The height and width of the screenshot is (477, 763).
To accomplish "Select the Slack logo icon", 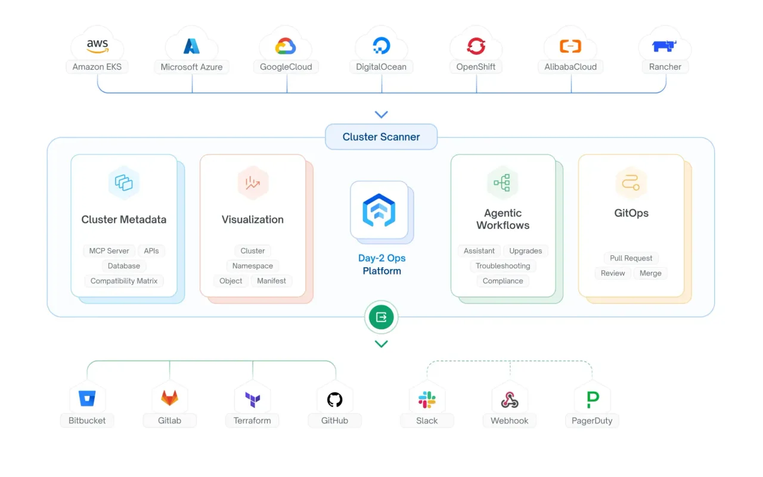I will tap(427, 399).
